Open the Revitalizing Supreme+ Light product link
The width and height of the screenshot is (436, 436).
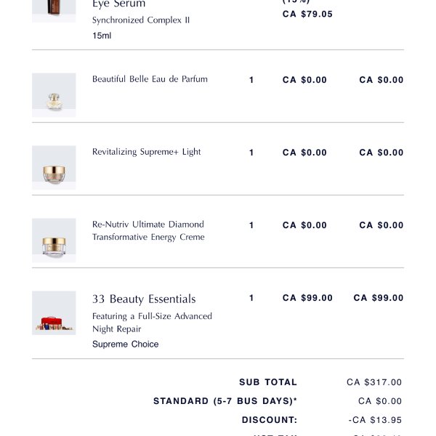coord(146,152)
